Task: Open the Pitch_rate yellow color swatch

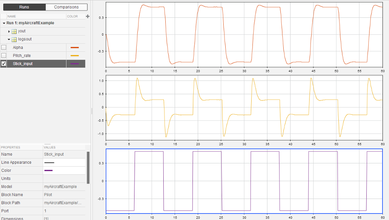Action: click(x=75, y=55)
